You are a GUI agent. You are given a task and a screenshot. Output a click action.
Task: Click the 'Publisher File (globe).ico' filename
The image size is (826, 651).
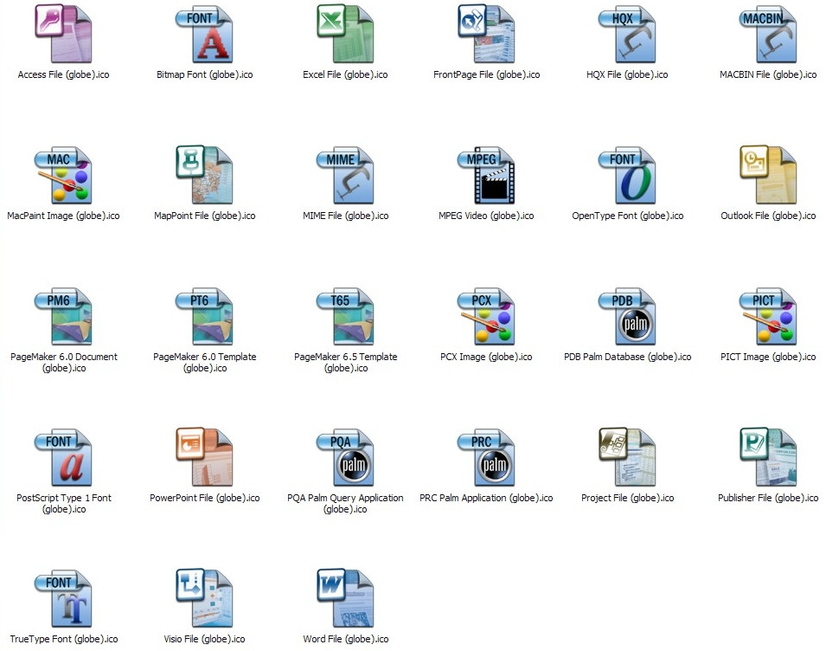(768, 498)
